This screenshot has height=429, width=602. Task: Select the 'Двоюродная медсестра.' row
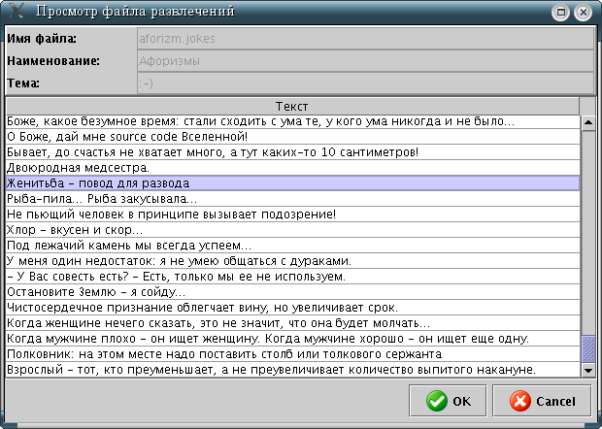click(291, 168)
